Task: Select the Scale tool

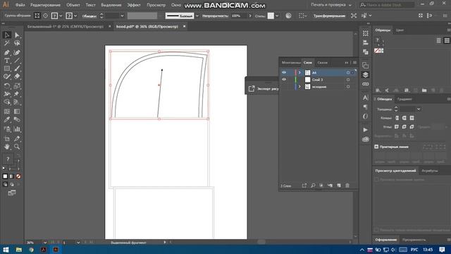Action: coord(17,86)
